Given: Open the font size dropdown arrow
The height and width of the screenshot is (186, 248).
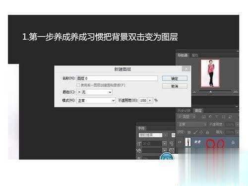Looking at the screenshot, I should pyautogui.click(x=165, y=143).
